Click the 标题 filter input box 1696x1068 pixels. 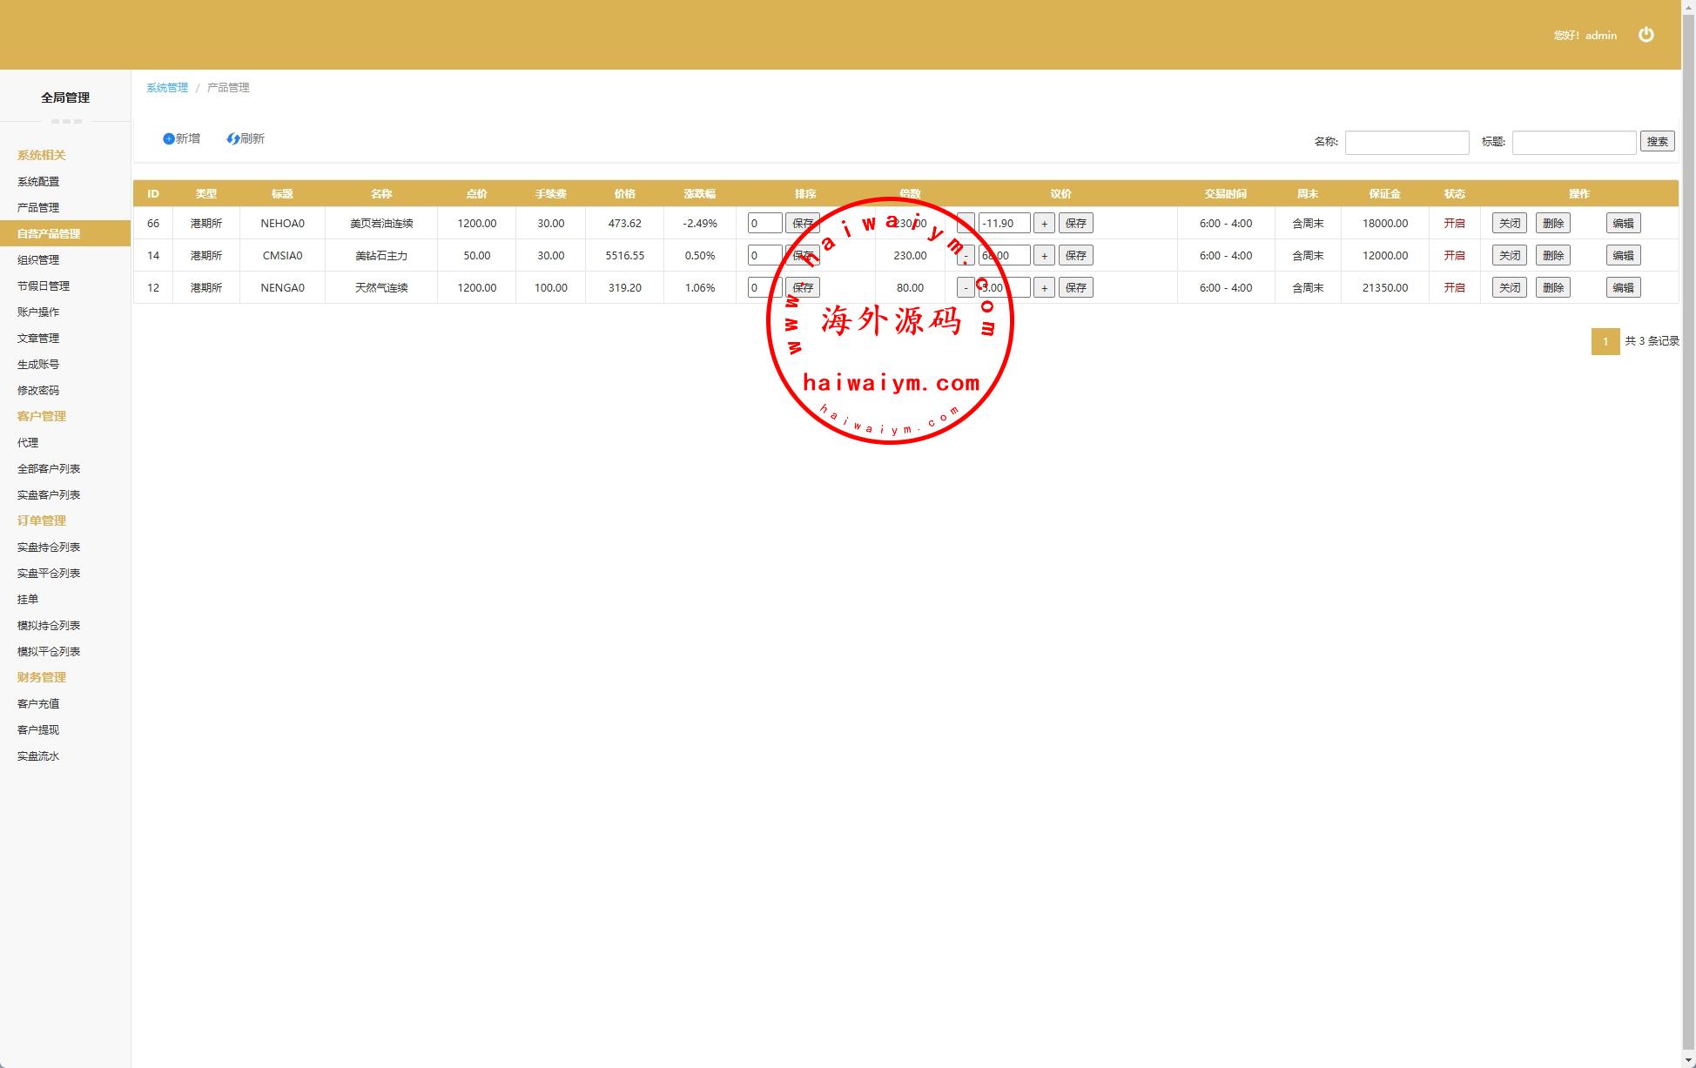pyautogui.click(x=1573, y=143)
